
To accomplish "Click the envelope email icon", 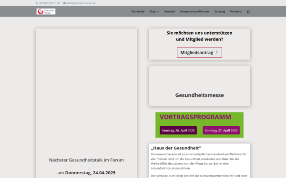I will (x=64, y=3).
